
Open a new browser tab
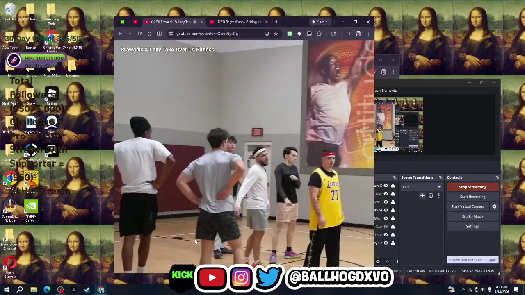(x=276, y=22)
